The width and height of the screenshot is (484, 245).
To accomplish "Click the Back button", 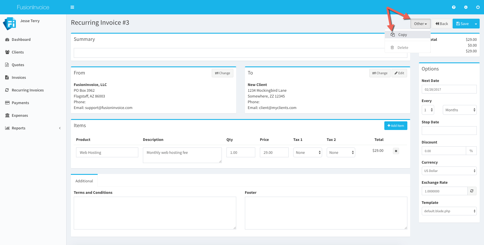I will click(442, 24).
